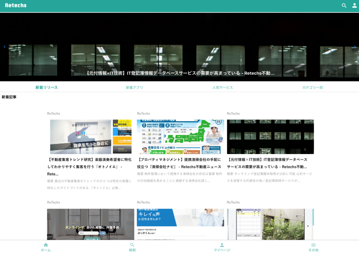Switch to the 人気サービス tab
359x254 pixels.
tap(223, 87)
